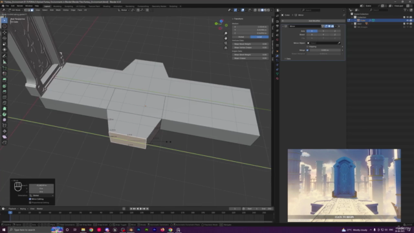Toggle viewport overlays button
The image size is (414, 233).
tap(243, 10)
